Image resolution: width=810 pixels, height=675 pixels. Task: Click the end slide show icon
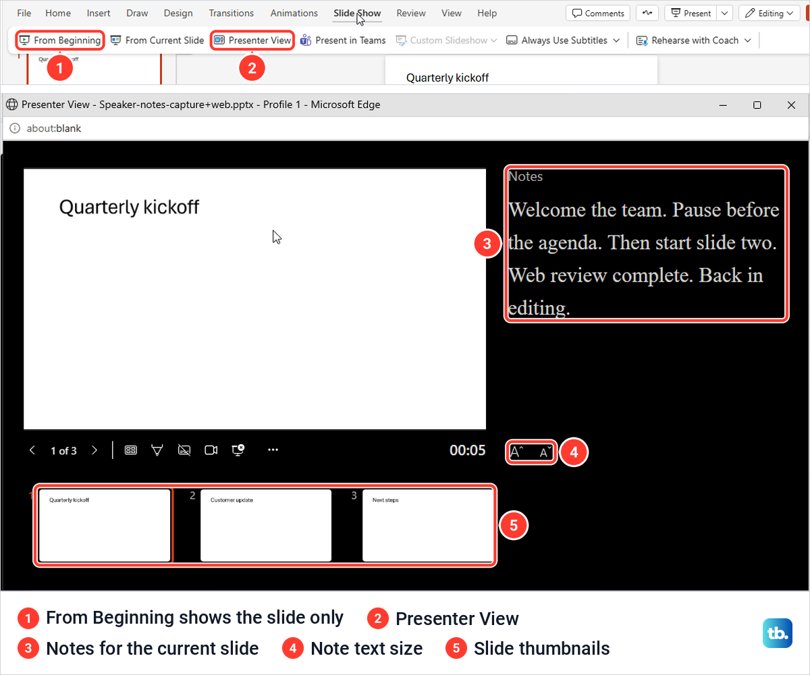click(238, 450)
